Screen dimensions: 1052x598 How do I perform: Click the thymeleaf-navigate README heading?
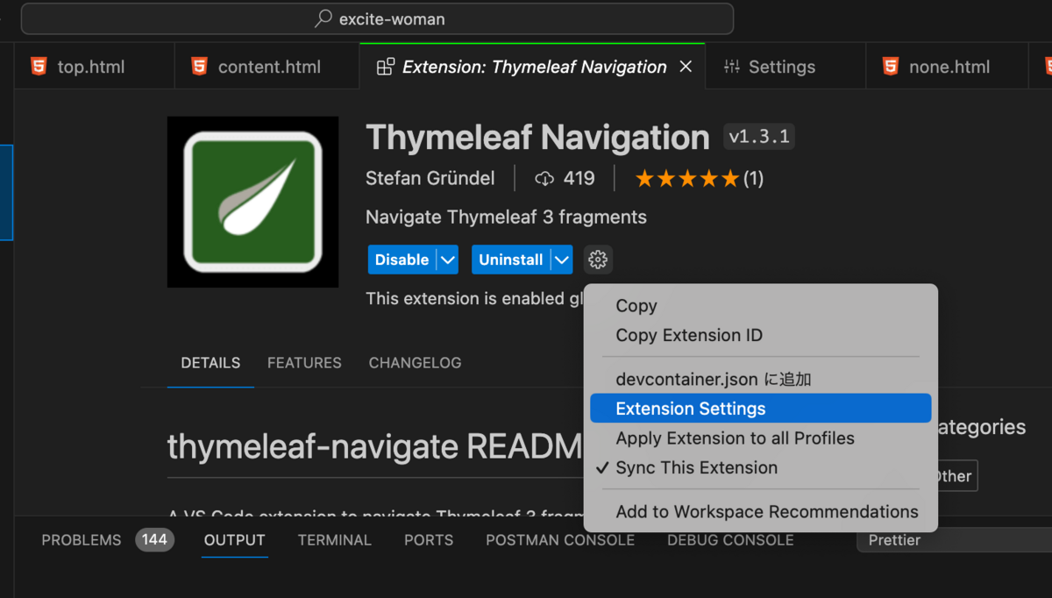pyautogui.click(x=374, y=447)
